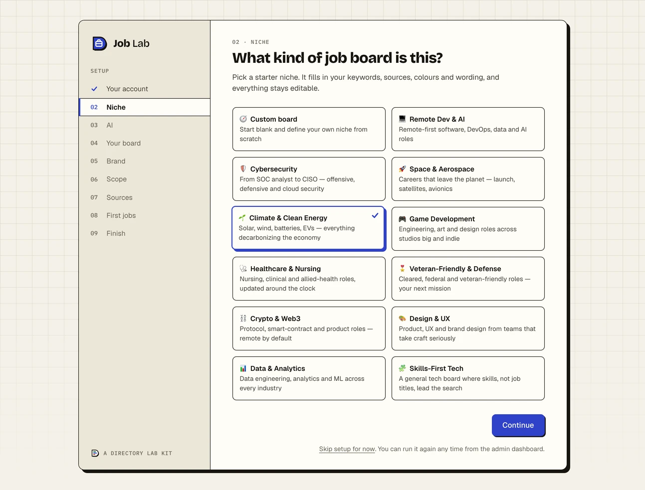Click the seedling icon on Climate & Clean Energy
645x490 pixels.
[242, 218]
